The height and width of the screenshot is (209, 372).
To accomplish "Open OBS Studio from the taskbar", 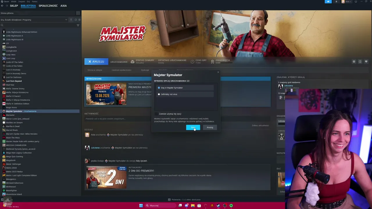I will [x=225, y=206].
